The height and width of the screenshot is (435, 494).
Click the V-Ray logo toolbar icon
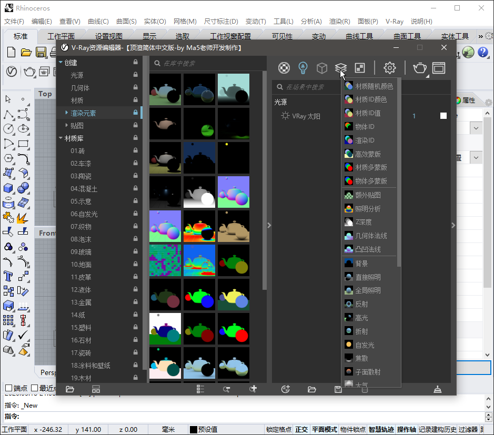[12, 72]
